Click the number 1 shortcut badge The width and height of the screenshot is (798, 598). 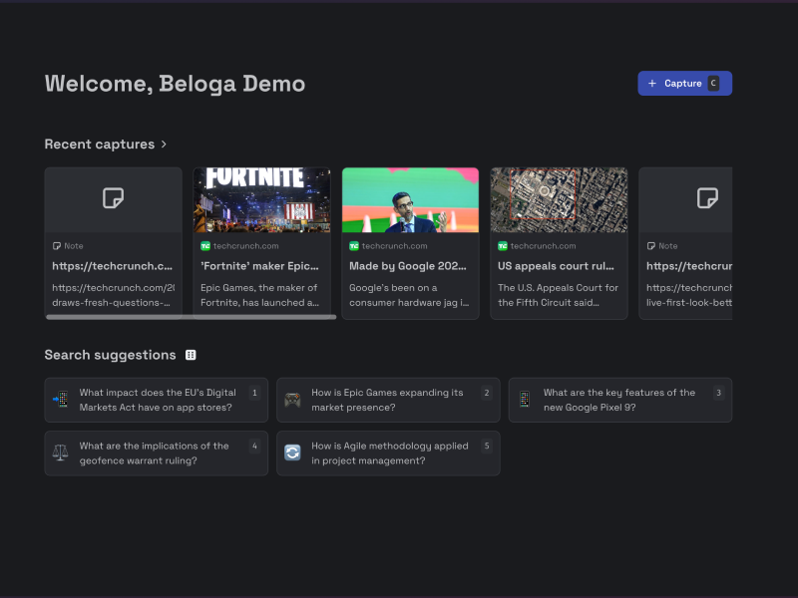point(254,393)
